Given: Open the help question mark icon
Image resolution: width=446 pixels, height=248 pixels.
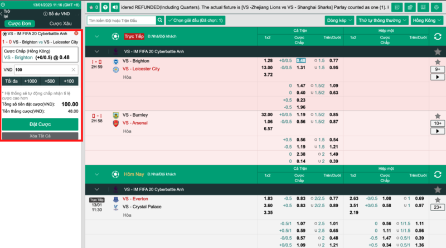Looking at the screenshot, I should point(105,7).
